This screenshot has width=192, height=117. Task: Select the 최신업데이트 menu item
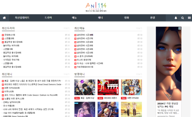(x=22, y=18)
